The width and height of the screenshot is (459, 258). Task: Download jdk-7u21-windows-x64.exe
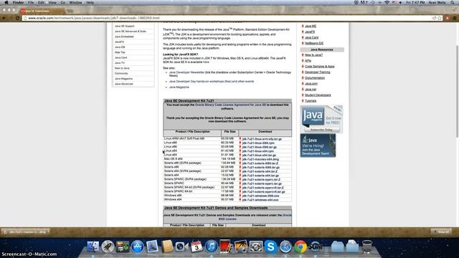260,200
